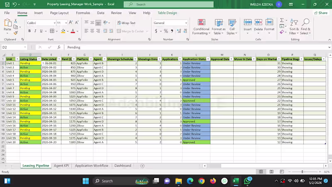Open Cell Styles gallery
This screenshot has height=187, width=332.
232,27
